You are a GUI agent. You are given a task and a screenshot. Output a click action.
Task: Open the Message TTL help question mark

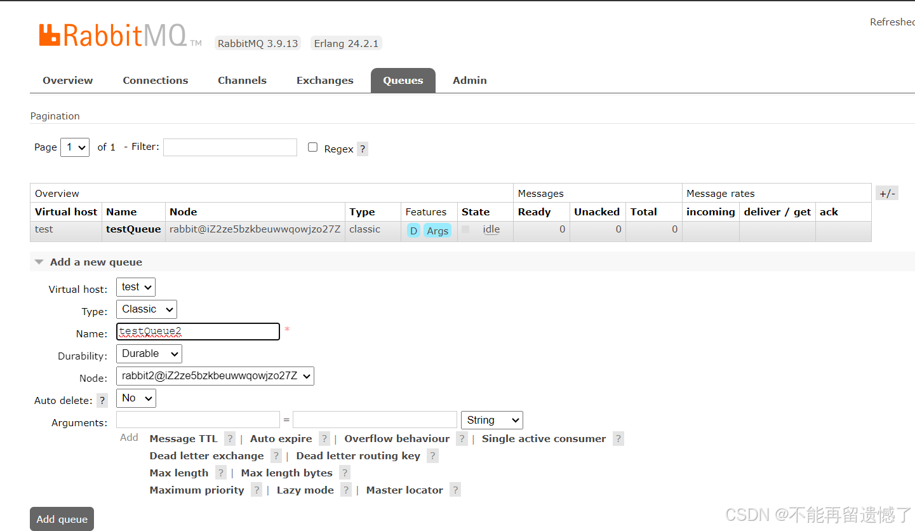[230, 438]
